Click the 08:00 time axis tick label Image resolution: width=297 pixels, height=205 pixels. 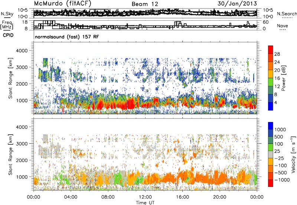108,197
